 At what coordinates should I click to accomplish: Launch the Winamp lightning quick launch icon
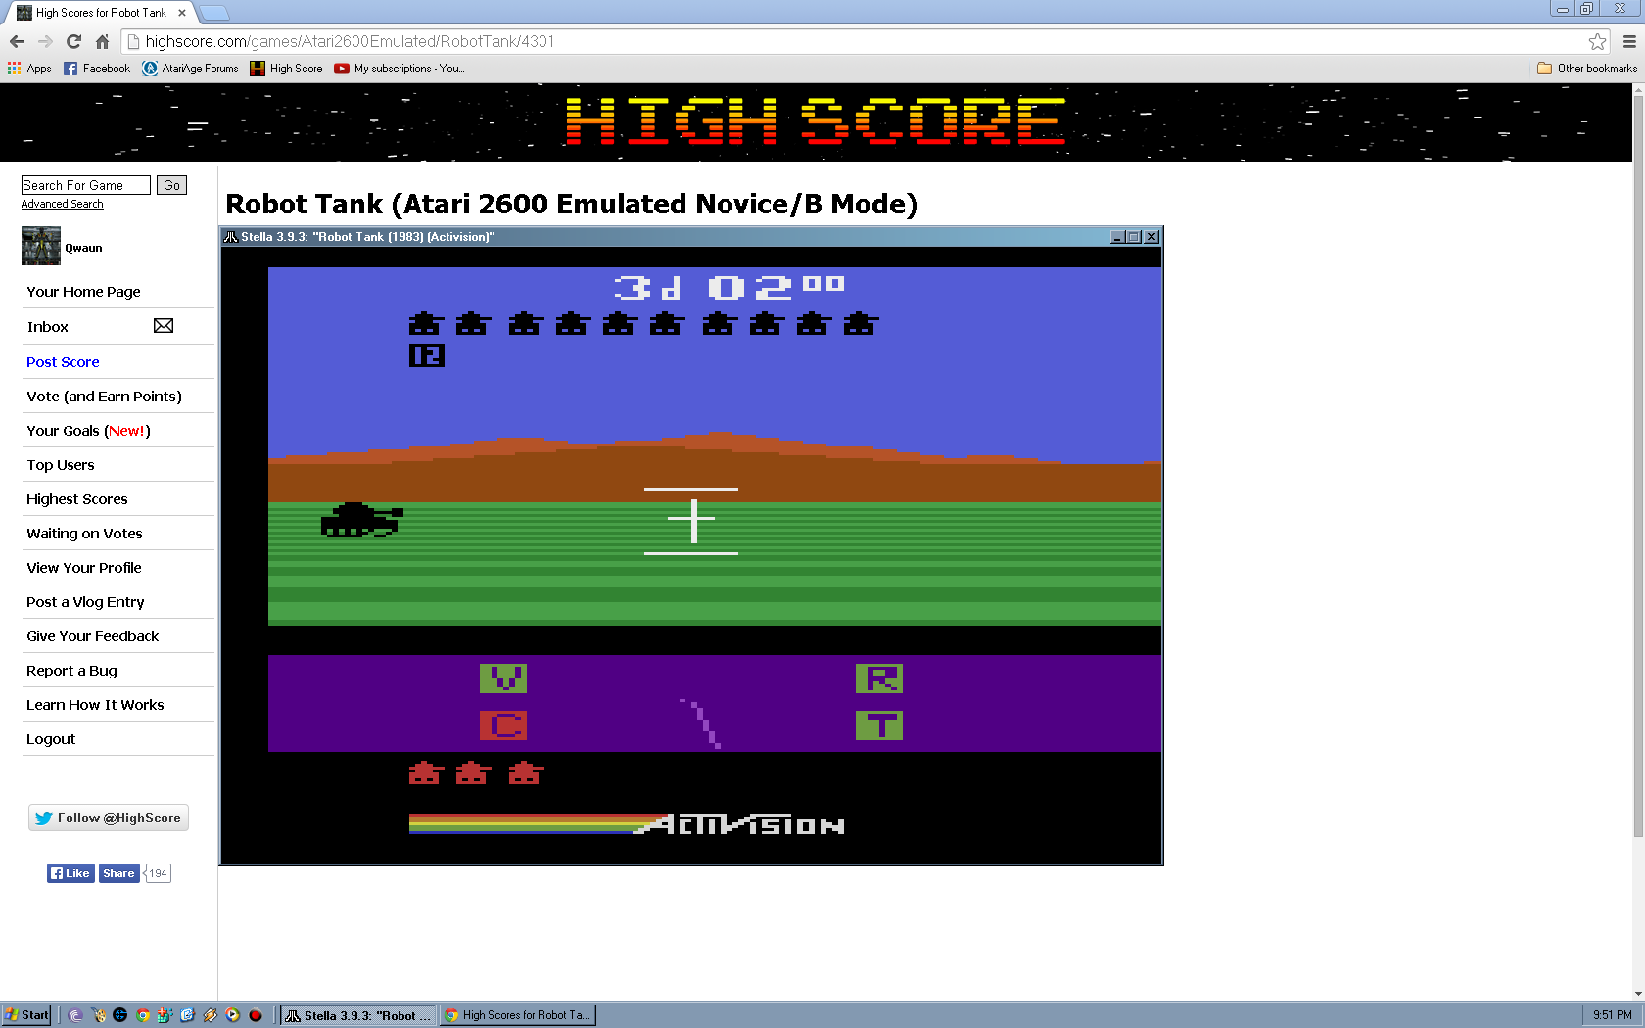pos(211,1015)
